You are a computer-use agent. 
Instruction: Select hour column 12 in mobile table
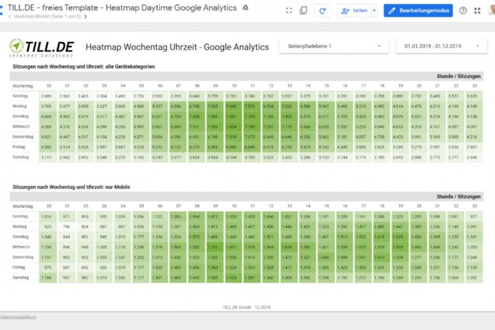click(x=271, y=206)
